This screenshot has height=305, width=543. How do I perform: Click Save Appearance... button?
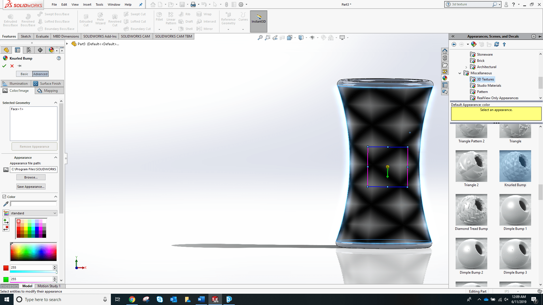pos(31,187)
